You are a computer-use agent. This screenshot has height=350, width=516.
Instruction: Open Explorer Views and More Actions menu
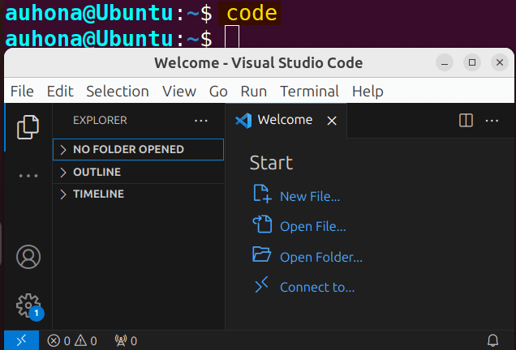[200, 121]
